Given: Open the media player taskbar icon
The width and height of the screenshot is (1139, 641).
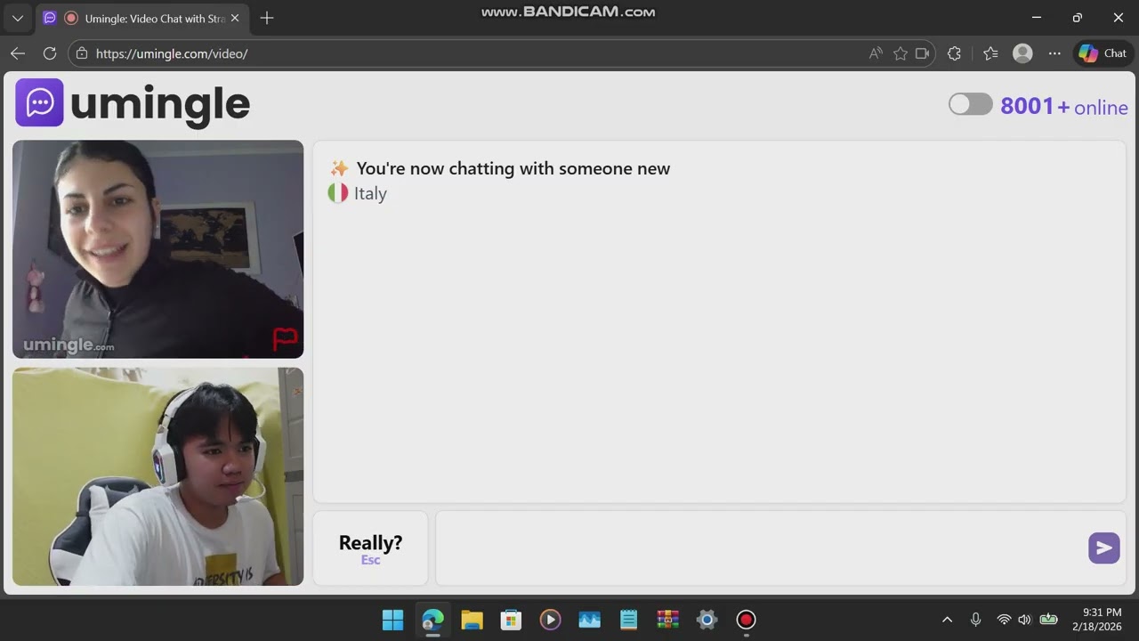Looking at the screenshot, I should click(x=550, y=620).
